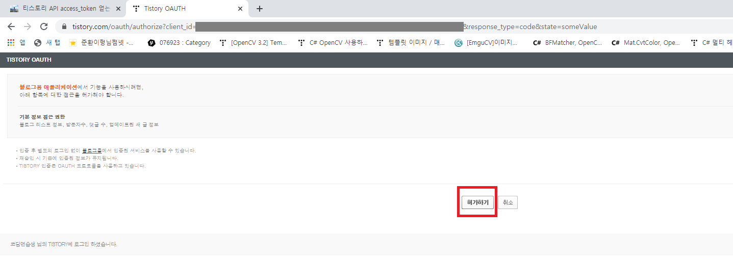The height and width of the screenshot is (259, 733).
Task: Click the 블로그 리스트 정보 permission description line
Action: click(89, 124)
